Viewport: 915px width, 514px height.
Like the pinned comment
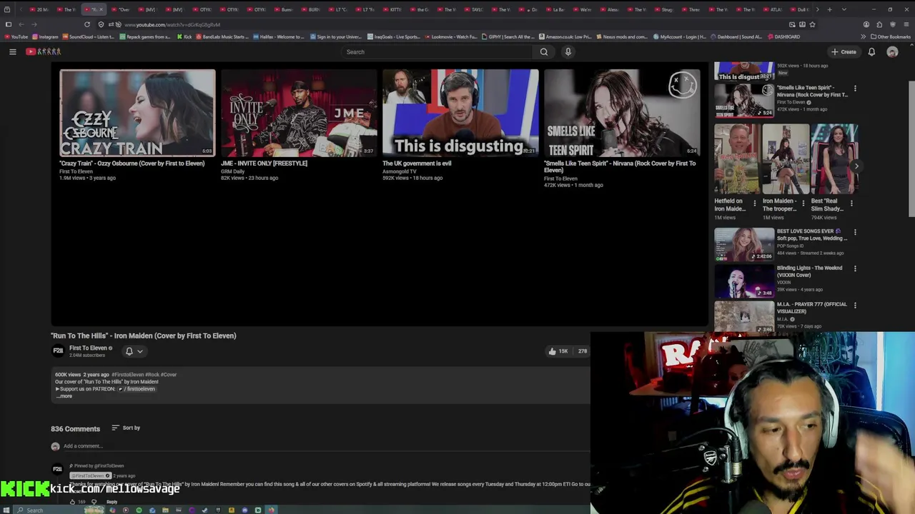tap(72, 502)
